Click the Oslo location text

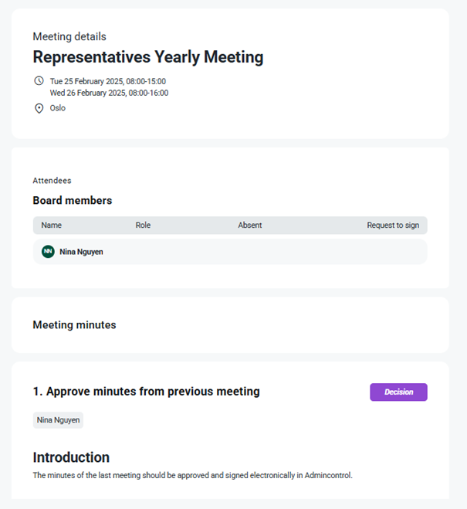pyautogui.click(x=58, y=108)
